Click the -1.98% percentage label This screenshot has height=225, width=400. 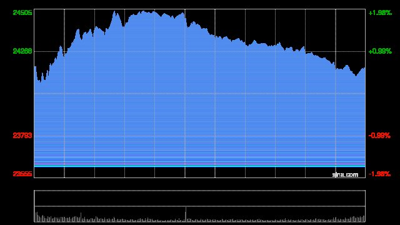tap(379, 174)
